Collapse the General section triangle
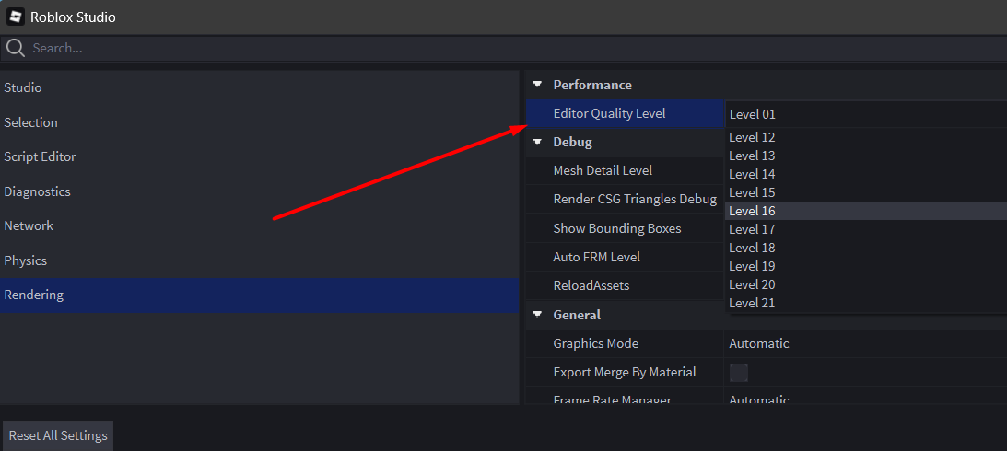1007x451 pixels. tap(537, 315)
